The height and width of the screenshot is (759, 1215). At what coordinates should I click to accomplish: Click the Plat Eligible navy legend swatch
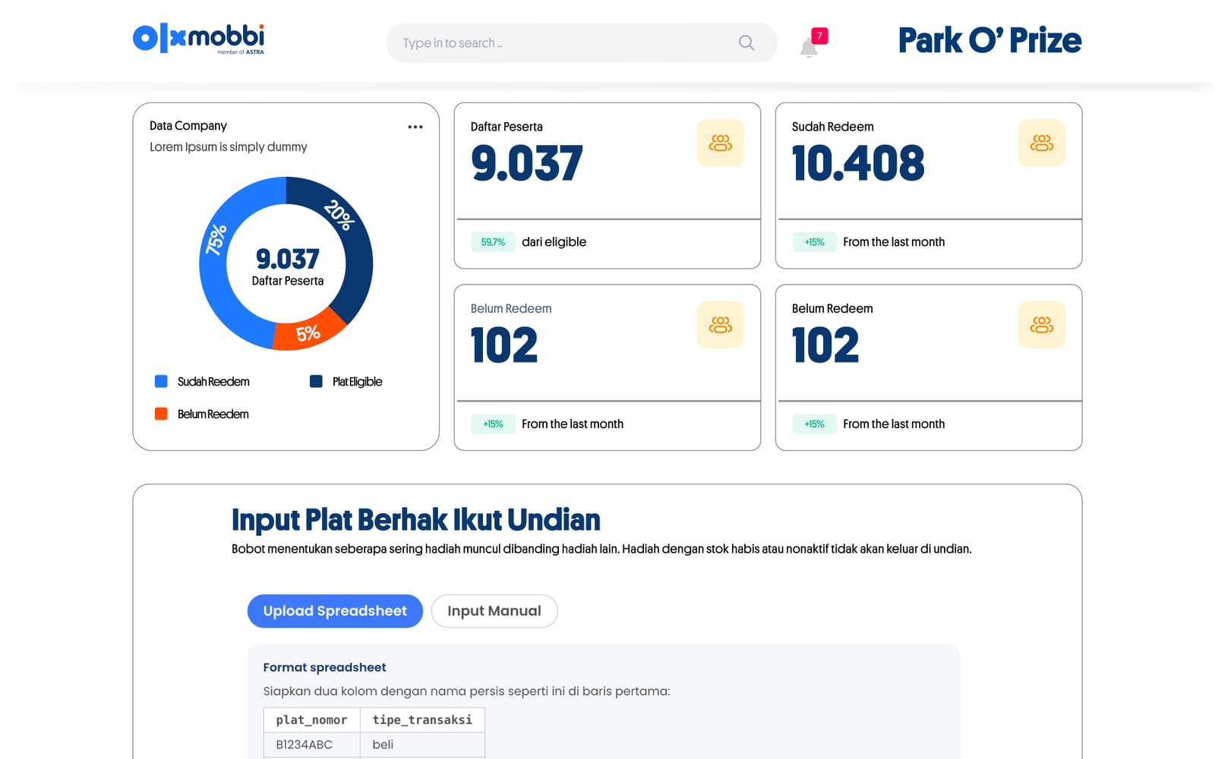[x=316, y=381]
